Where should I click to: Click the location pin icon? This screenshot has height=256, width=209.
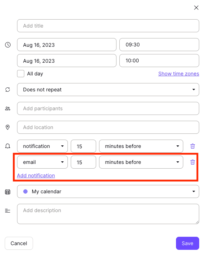(x=8, y=127)
